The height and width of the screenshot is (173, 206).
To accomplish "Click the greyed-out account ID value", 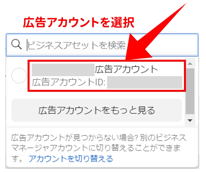I will [x=145, y=82].
